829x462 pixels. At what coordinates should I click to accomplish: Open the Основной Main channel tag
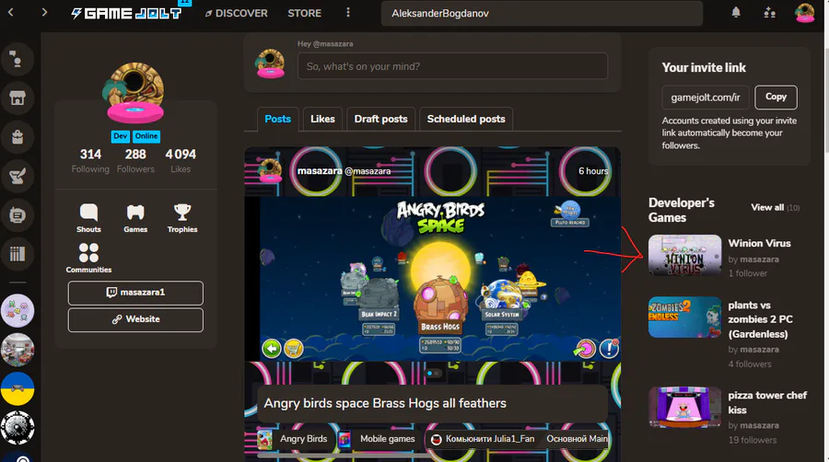(577, 439)
